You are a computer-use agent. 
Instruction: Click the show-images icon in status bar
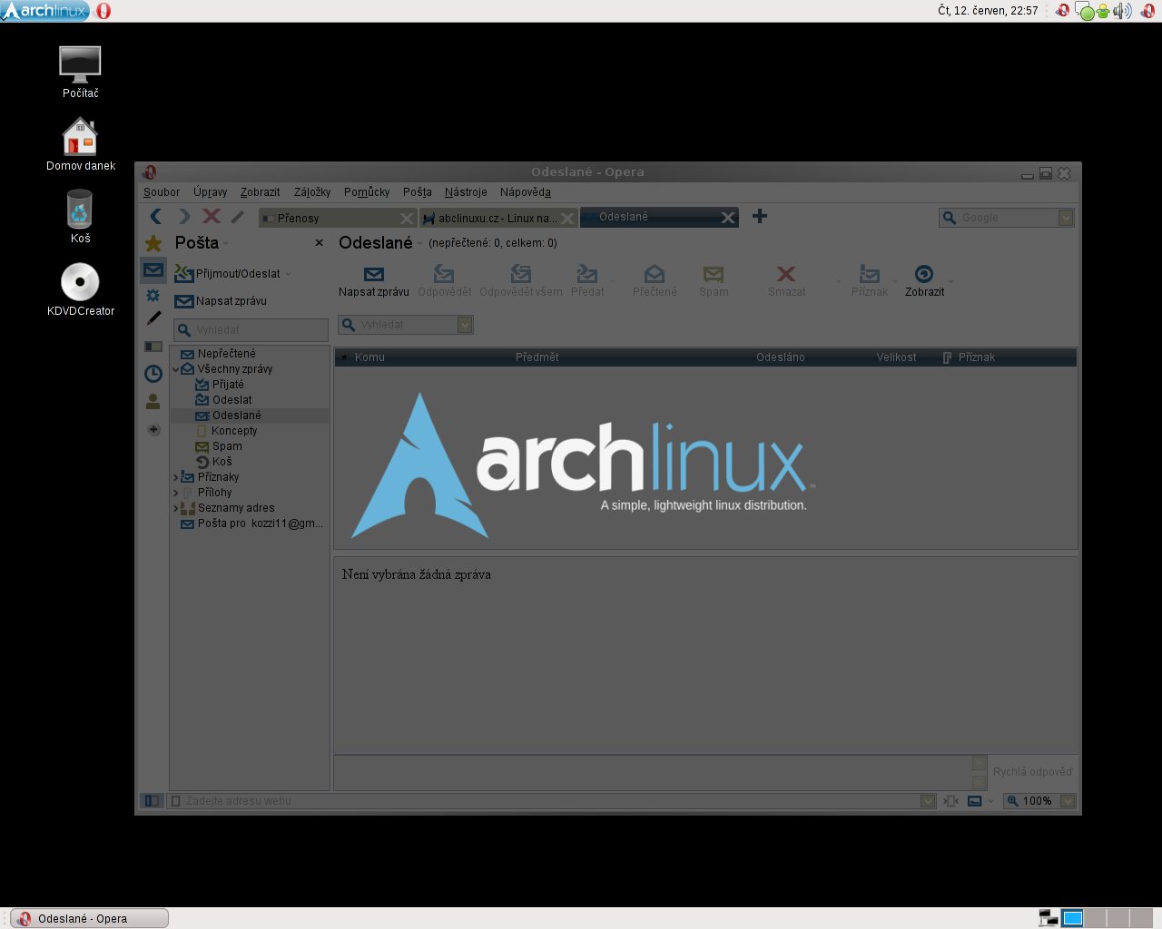click(974, 801)
